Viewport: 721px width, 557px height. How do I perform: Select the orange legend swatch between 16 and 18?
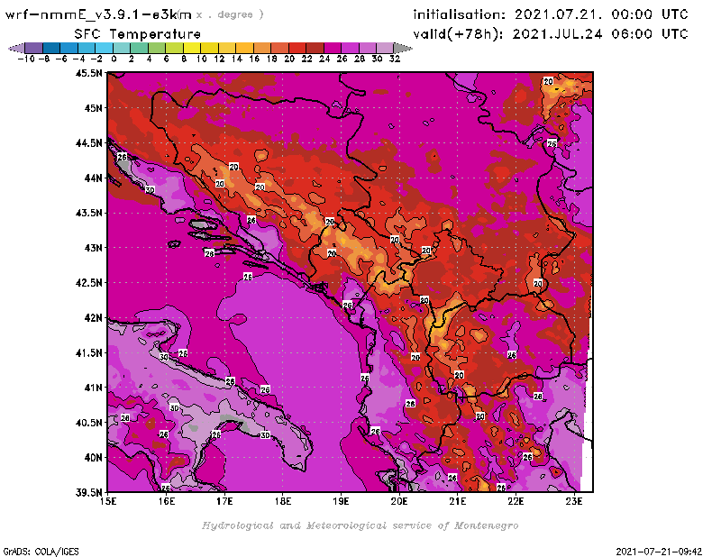(262, 48)
